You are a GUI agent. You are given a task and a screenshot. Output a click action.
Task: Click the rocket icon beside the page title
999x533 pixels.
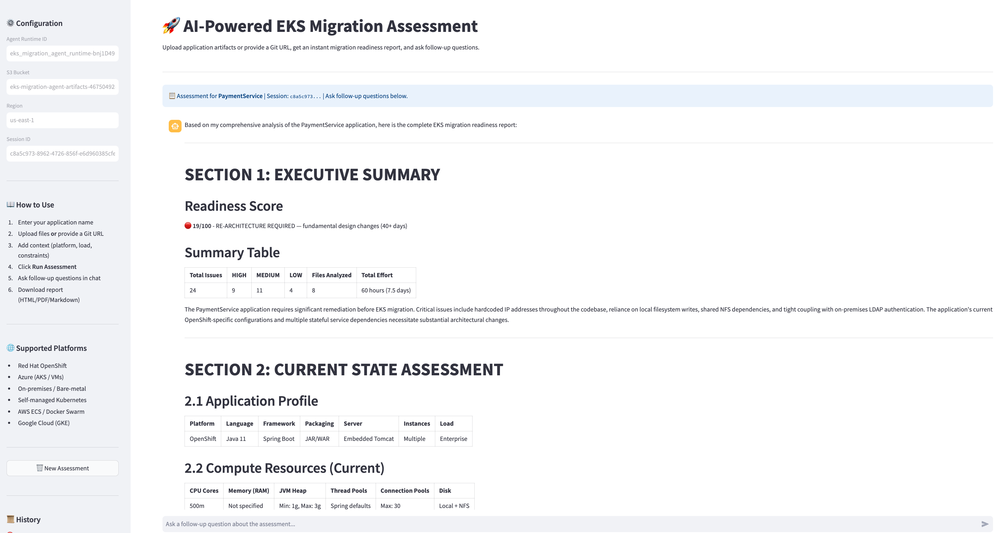click(x=171, y=26)
